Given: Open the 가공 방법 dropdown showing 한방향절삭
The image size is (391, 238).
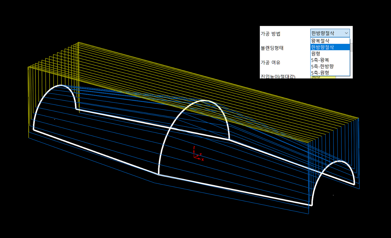Looking at the screenshot, I should point(330,33).
